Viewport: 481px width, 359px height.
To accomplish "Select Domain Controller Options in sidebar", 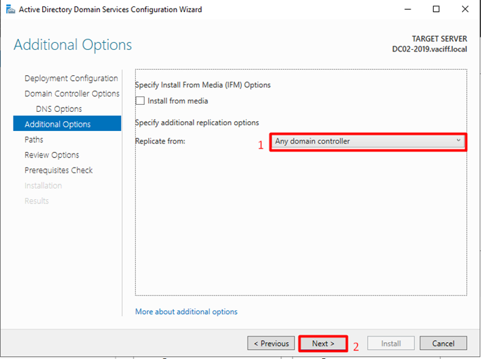I will point(72,94).
